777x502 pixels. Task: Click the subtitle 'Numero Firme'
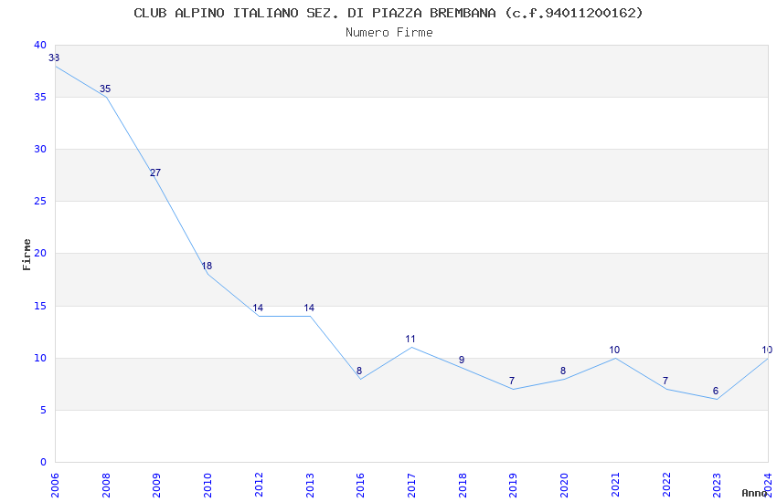click(389, 32)
